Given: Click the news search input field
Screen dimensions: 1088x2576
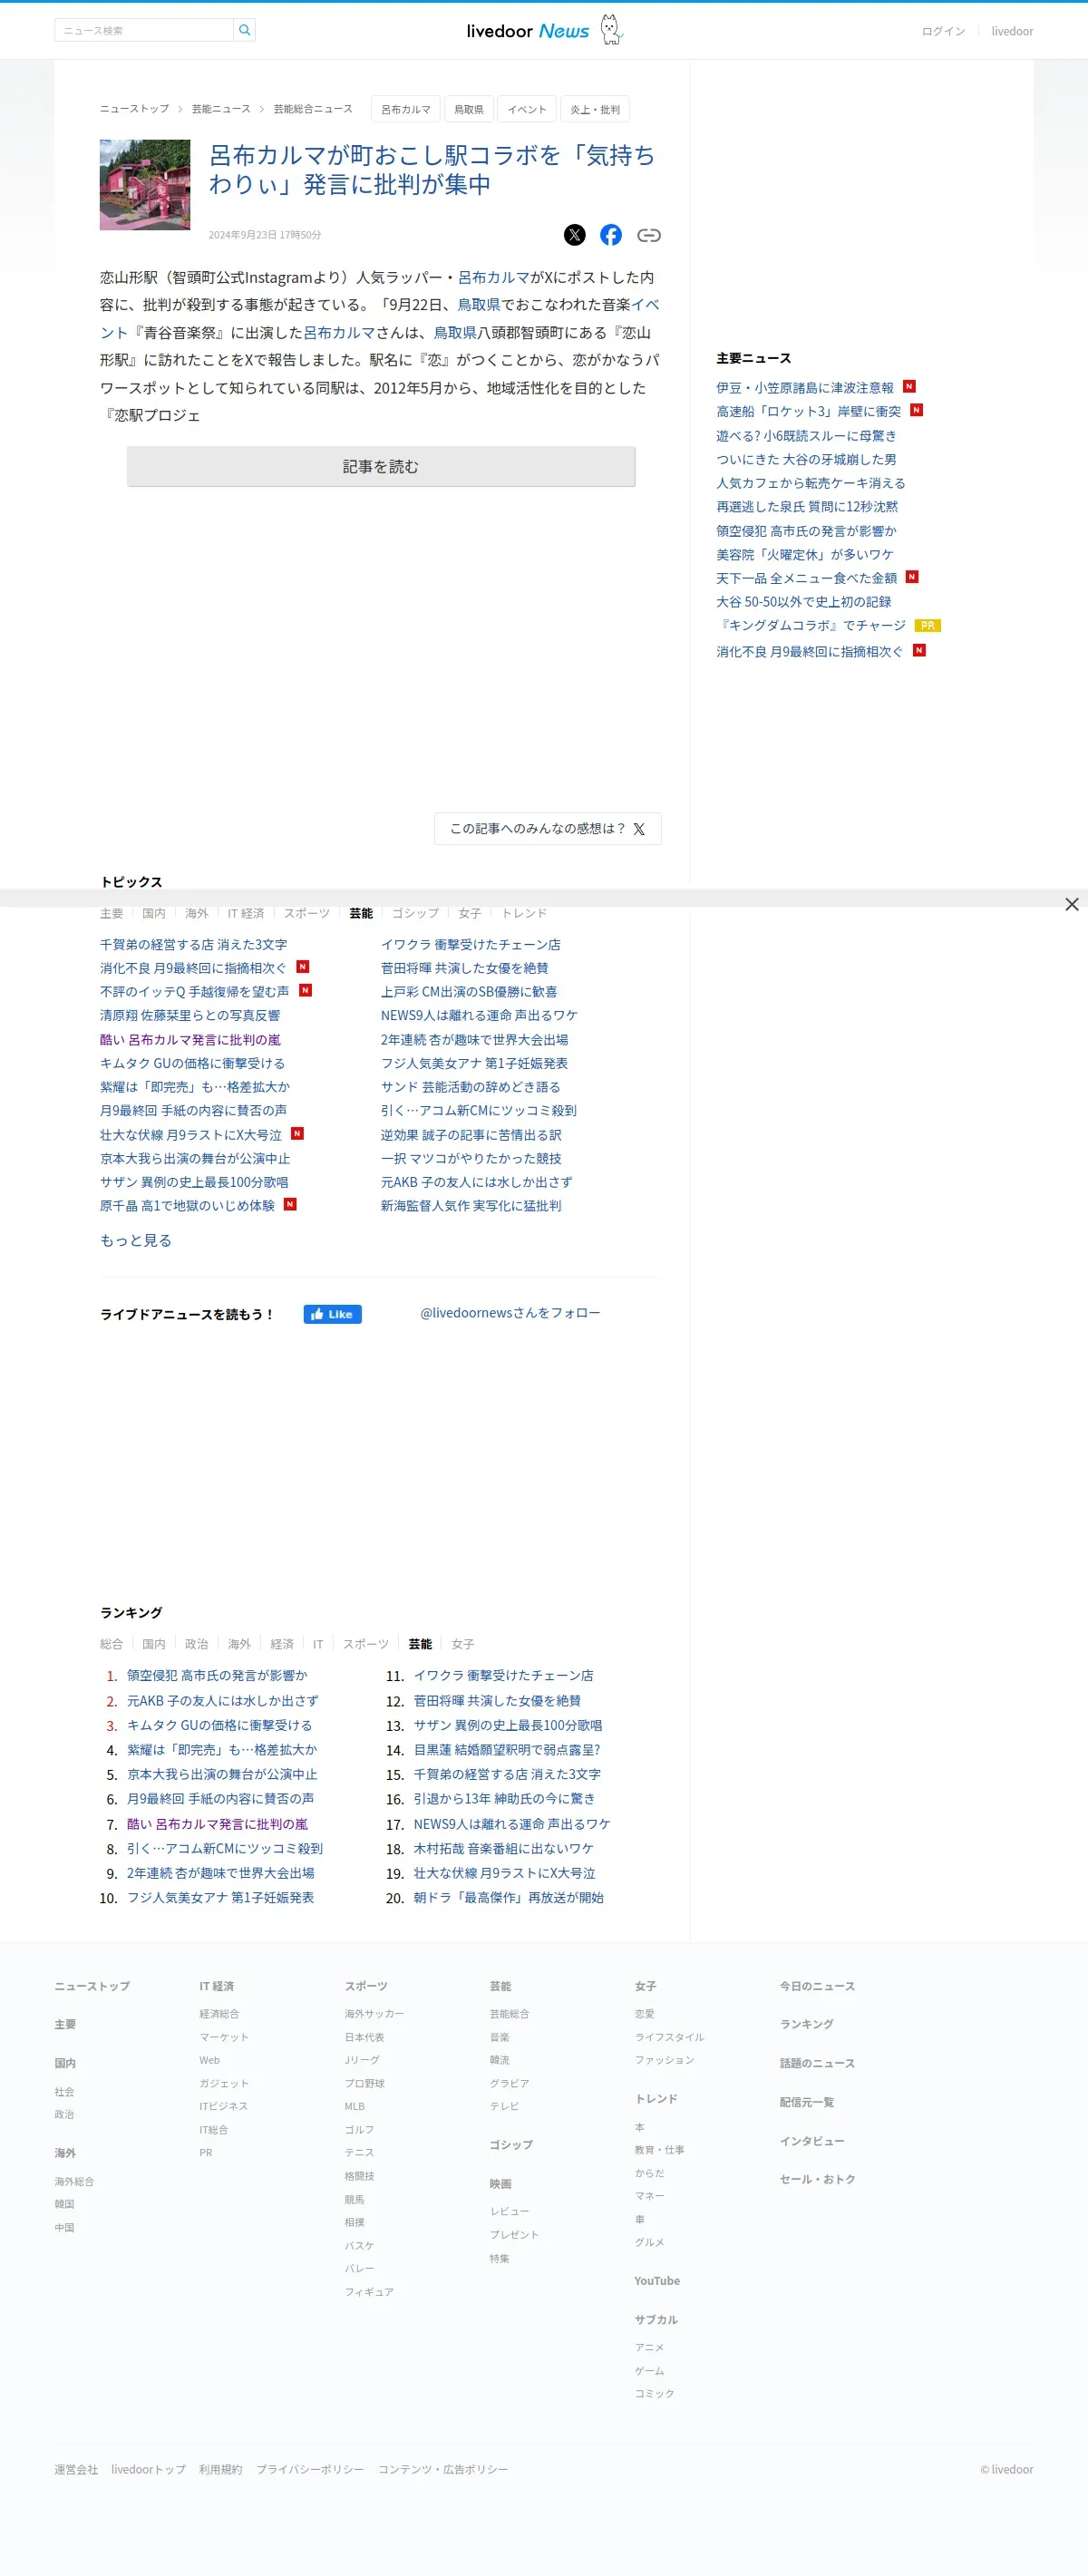Looking at the screenshot, I should tap(144, 30).
